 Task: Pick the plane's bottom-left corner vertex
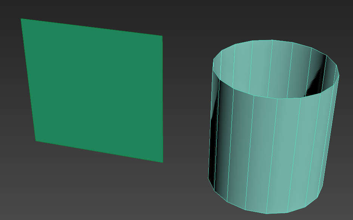(36, 141)
